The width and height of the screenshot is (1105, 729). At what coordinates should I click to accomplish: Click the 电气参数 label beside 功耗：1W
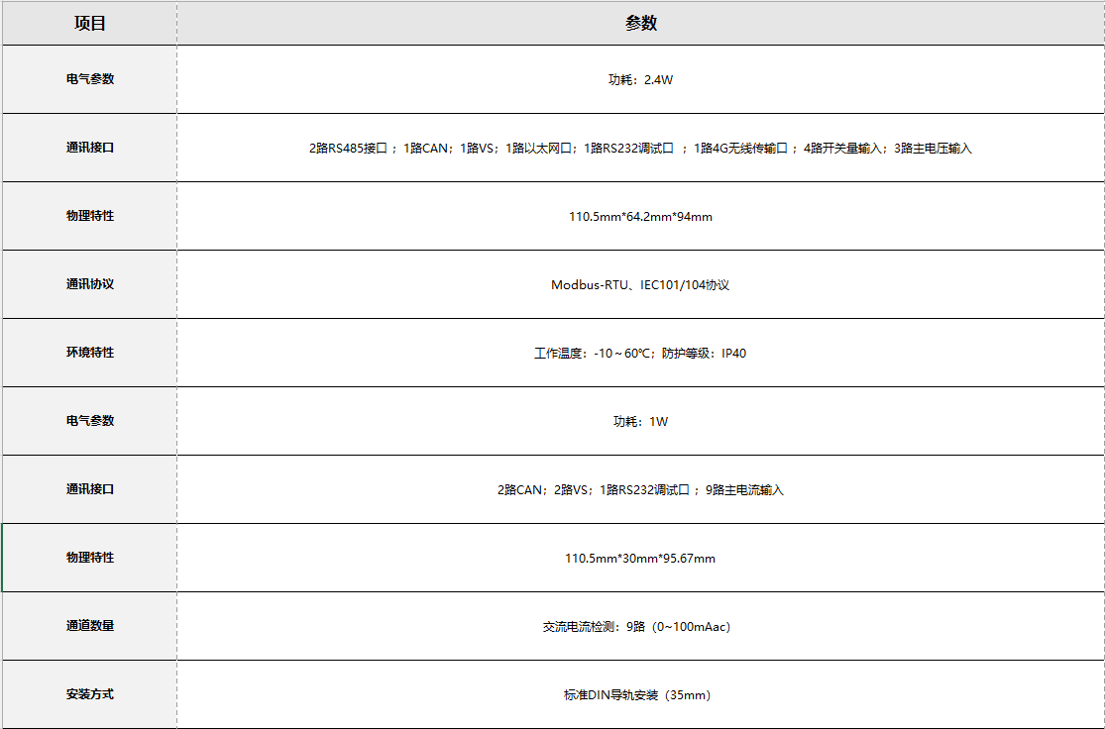coord(90,421)
